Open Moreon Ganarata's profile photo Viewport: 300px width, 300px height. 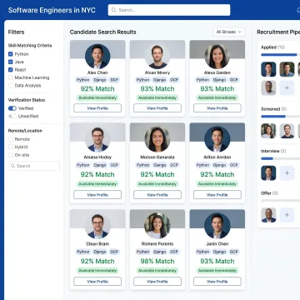157,139
